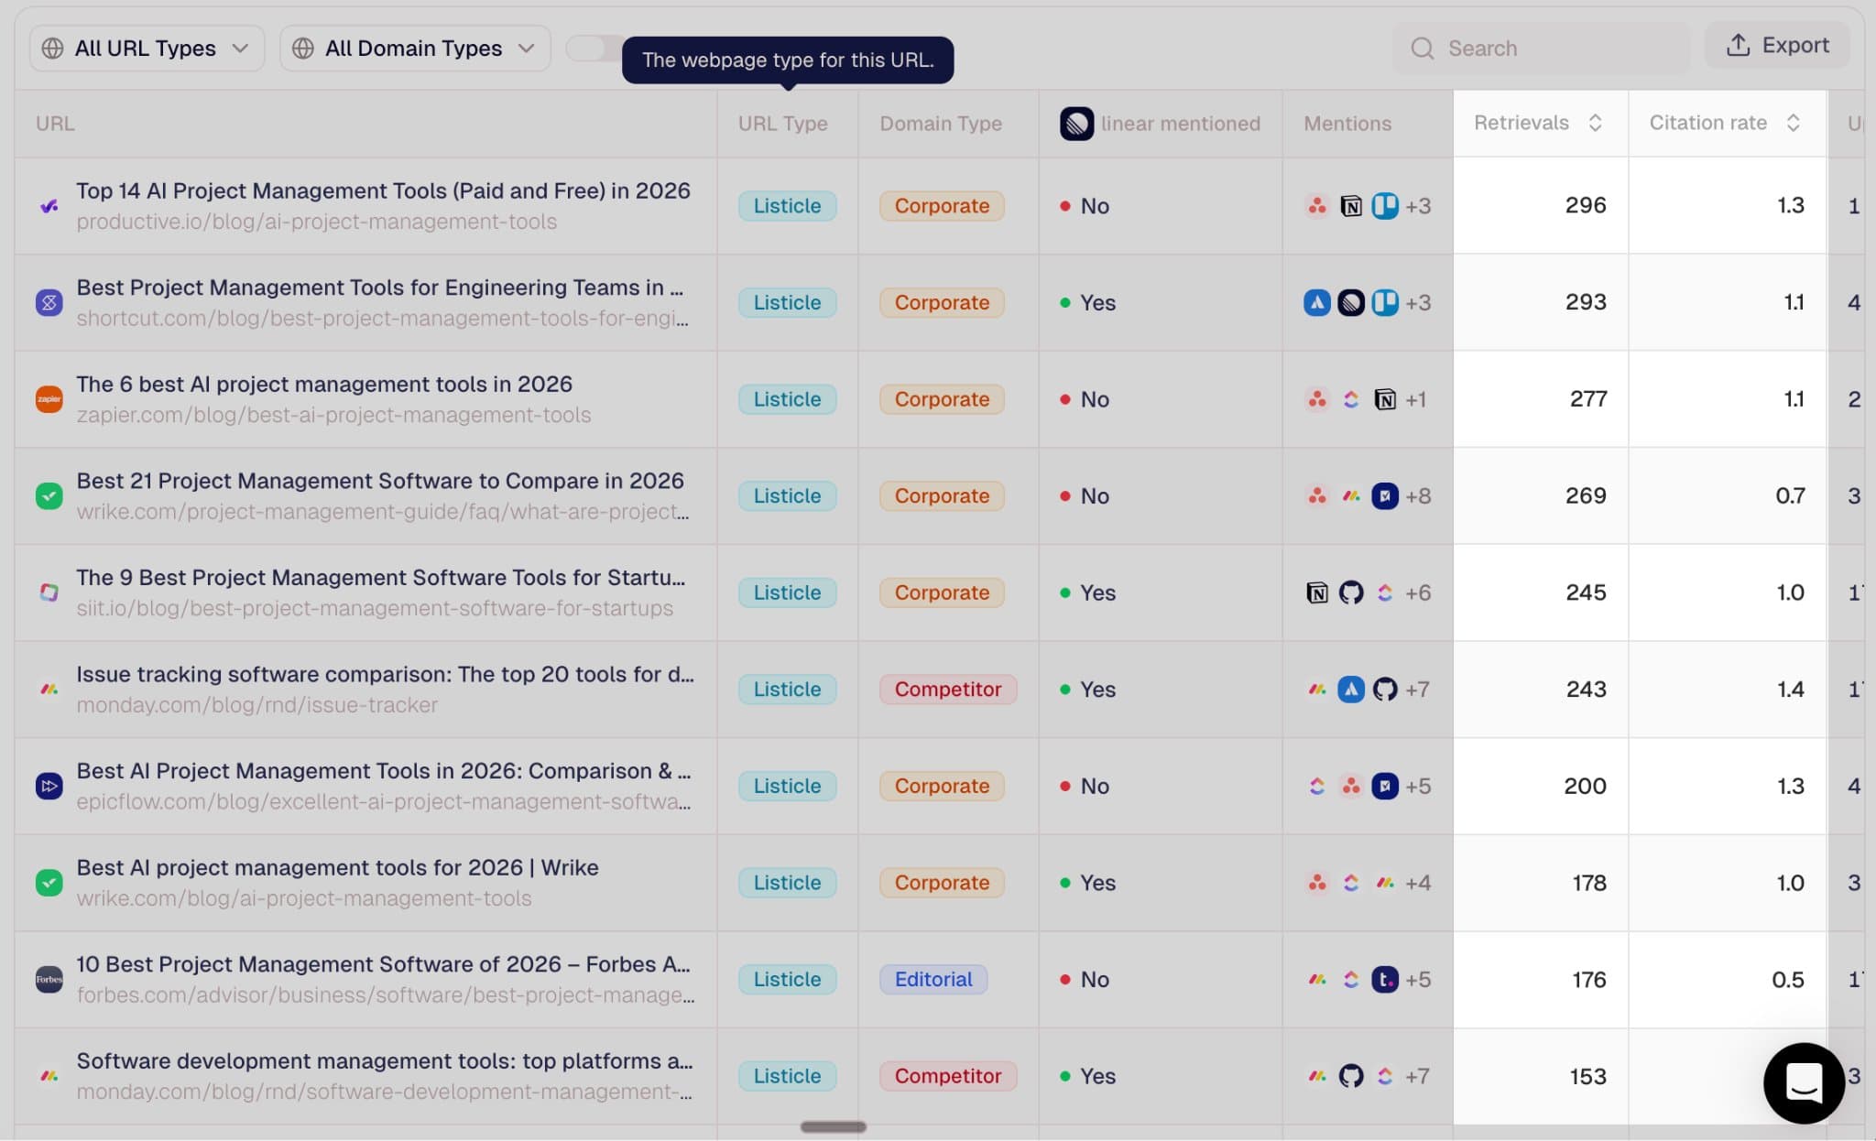Click the wrike favicon in Best 21 row
The width and height of the screenshot is (1876, 1141).
[x=49, y=495]
